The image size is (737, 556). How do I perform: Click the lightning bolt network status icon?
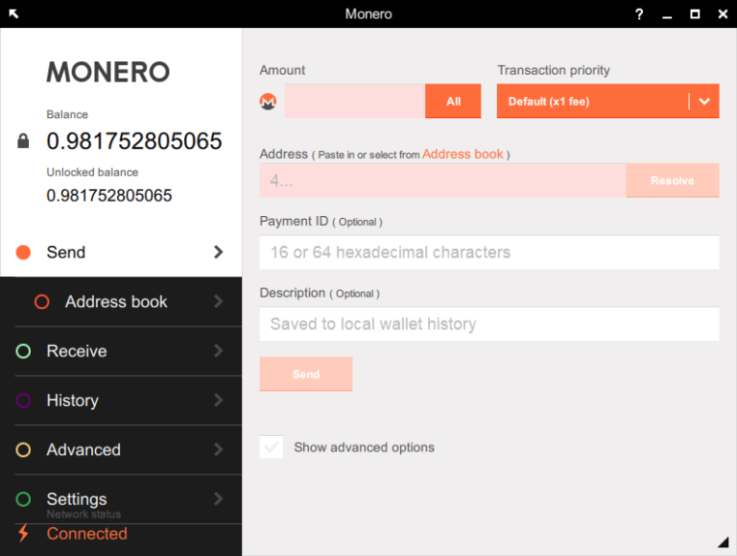[23, 533]
